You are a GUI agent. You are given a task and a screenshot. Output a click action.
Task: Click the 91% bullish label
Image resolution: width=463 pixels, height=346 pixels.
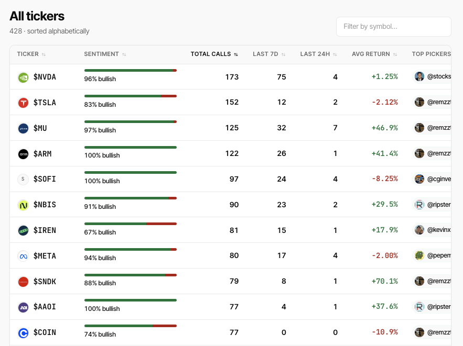pyautogui.click(x=100, y=207)
